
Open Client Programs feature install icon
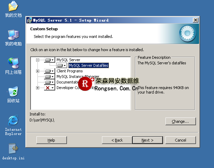pos(50,71)
